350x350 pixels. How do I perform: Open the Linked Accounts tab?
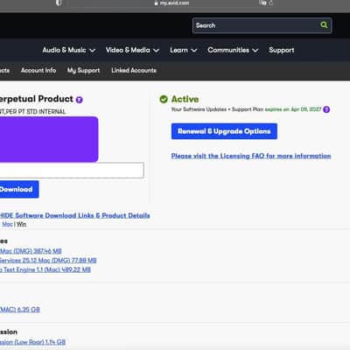[134, 70]
